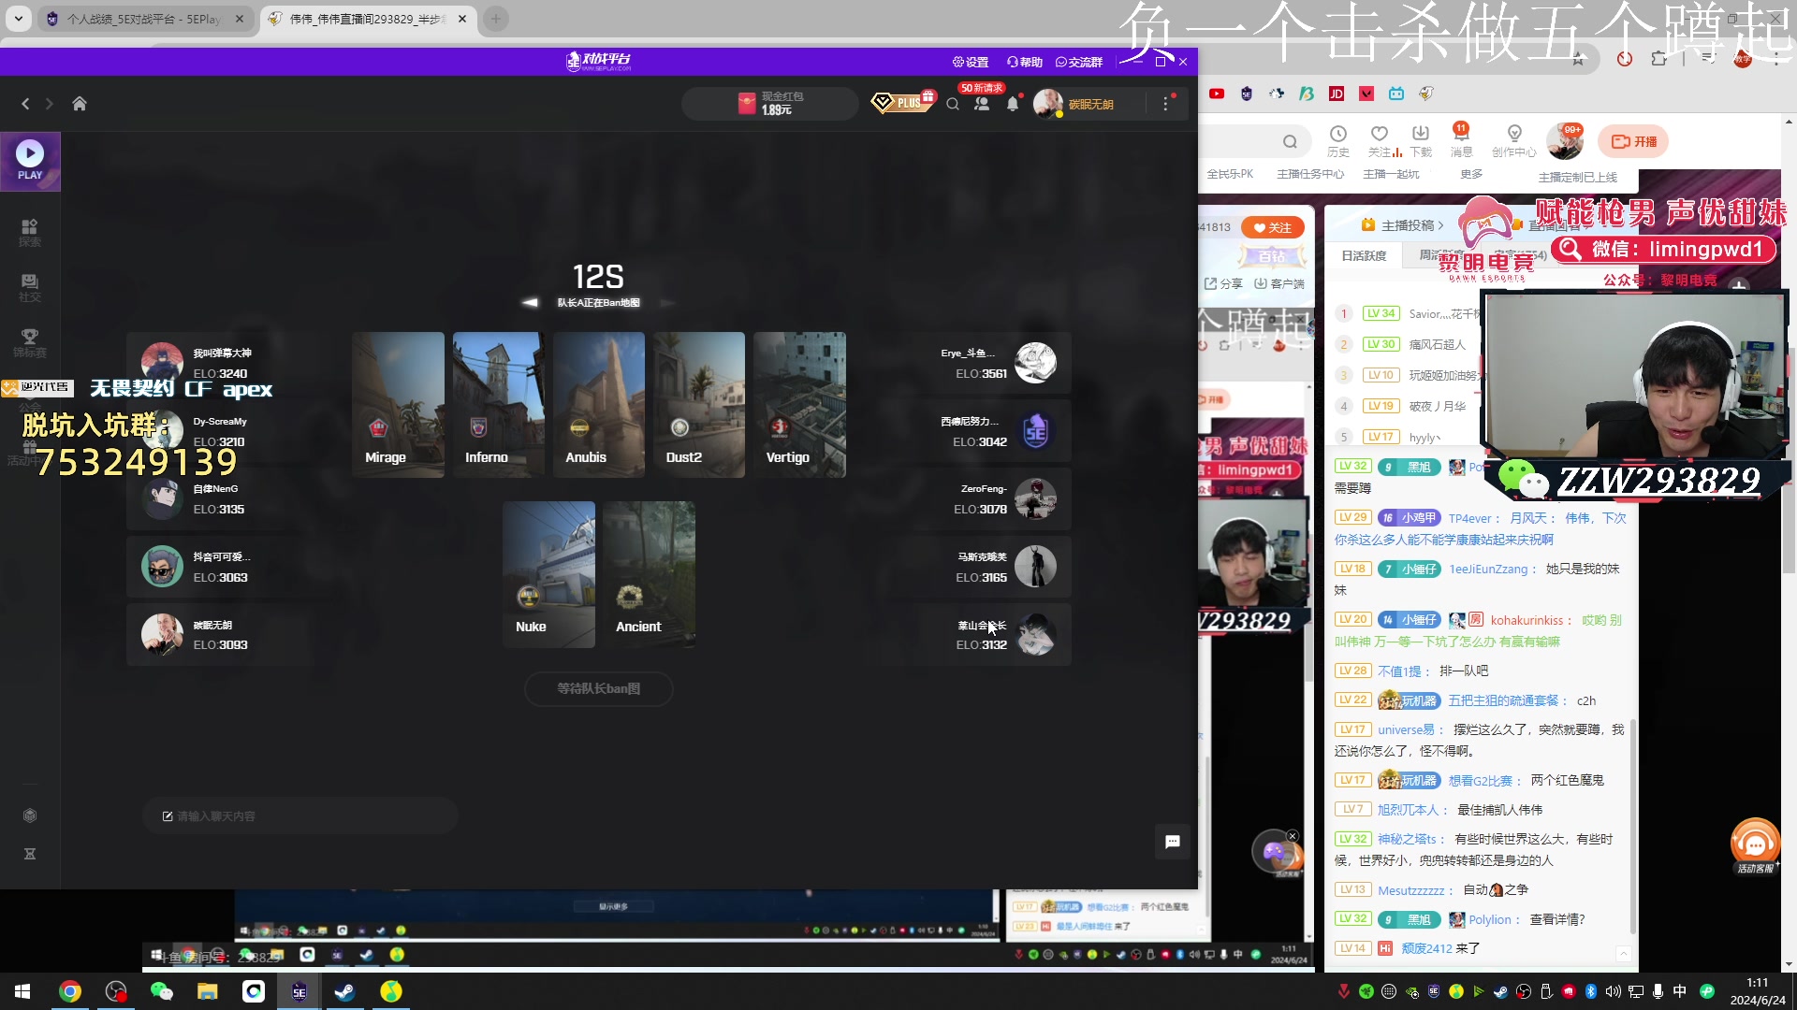Click the 开播 start streaming button

(x=1634, y=142)
